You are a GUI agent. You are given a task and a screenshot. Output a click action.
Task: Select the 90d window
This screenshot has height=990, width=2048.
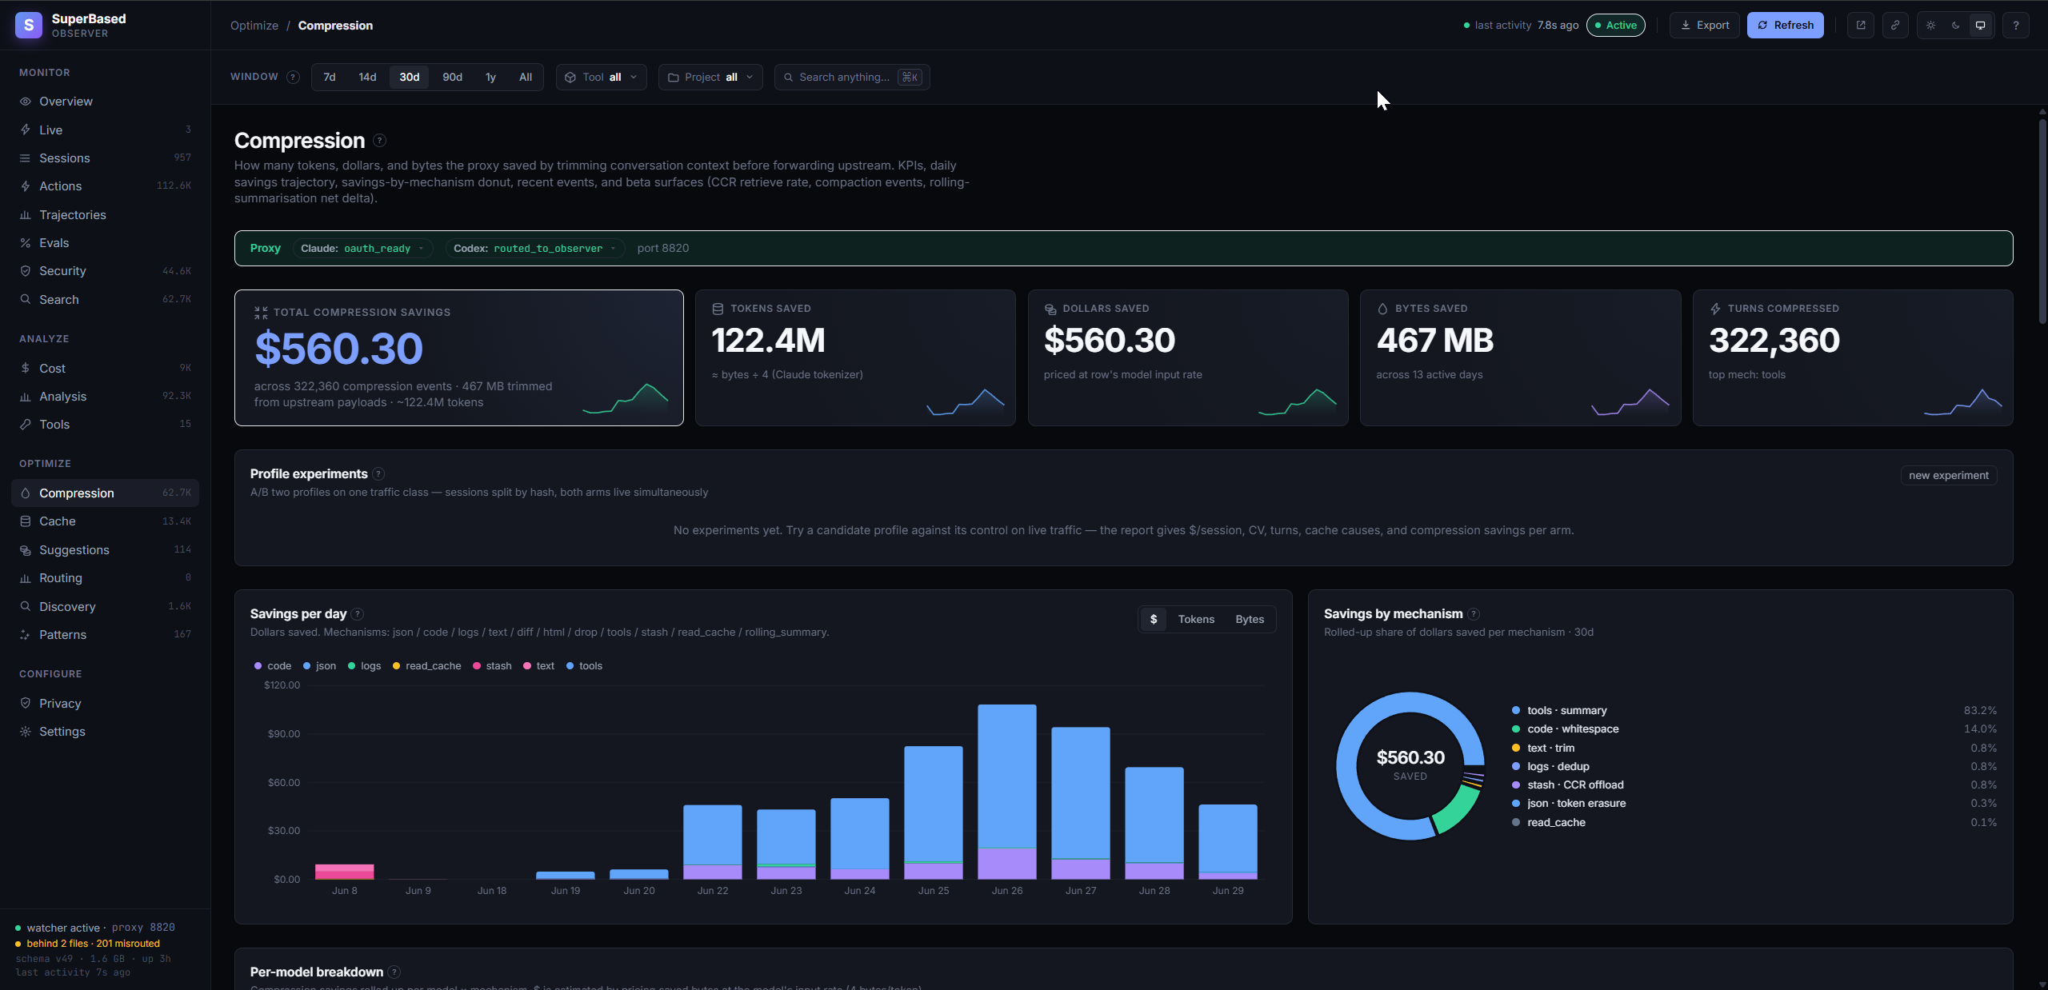click(x=453, y=77)
